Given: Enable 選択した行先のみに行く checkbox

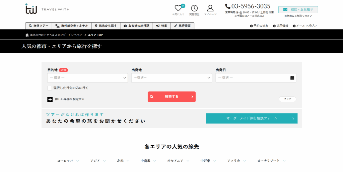Looking at the screenshot, I should pyautogui.click(x=50, y=88).
